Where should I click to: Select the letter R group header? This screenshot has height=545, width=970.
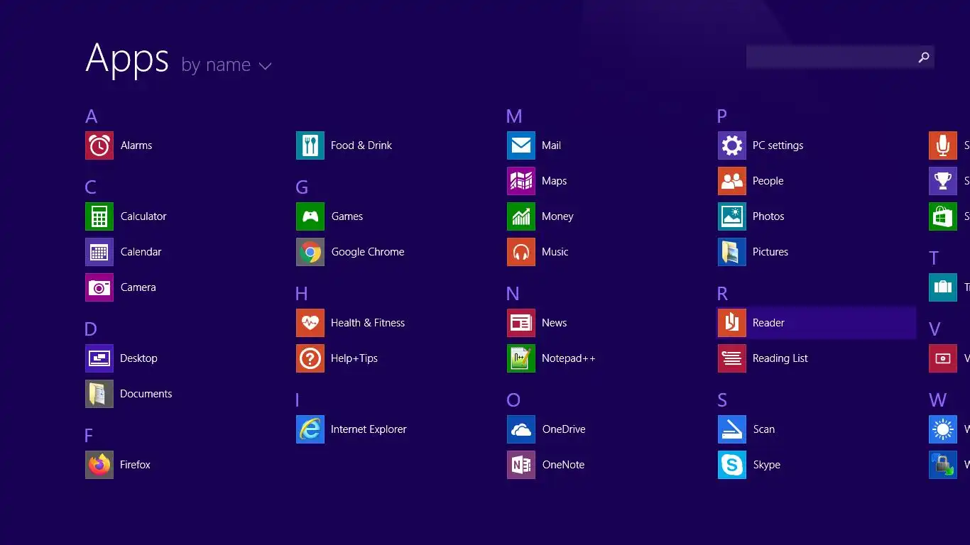(x=723, y=294)
